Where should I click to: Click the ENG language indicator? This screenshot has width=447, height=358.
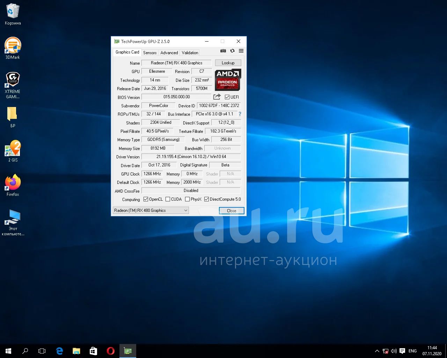pos(412,351)
